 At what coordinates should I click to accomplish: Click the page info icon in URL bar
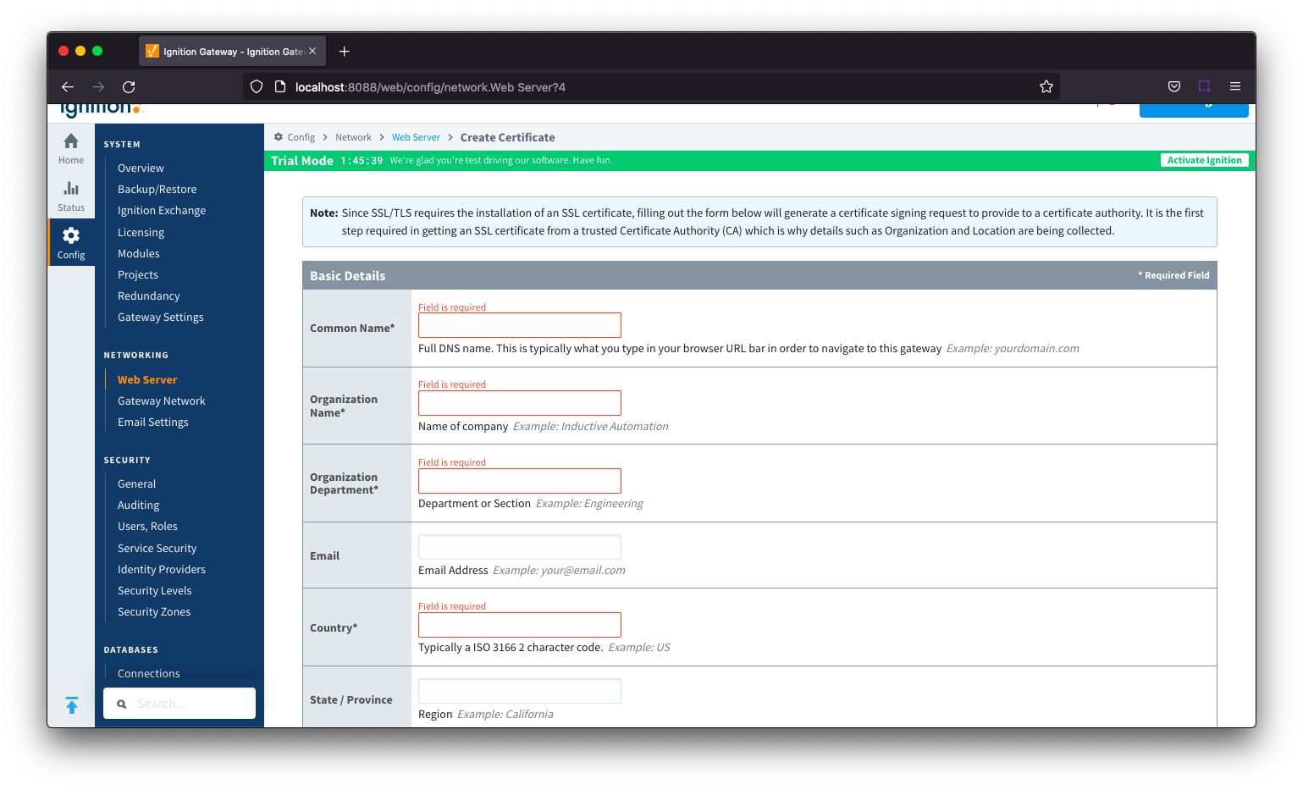(x=280, y=86)
